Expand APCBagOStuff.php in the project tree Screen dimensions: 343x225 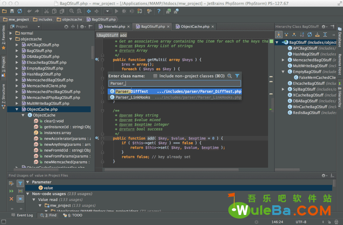[17, 45]
